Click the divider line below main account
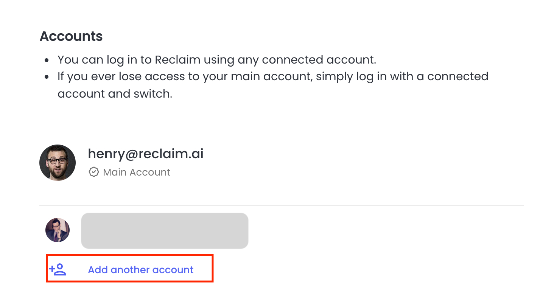The height and width of the screenshot is (308, 557). point(282,205)
